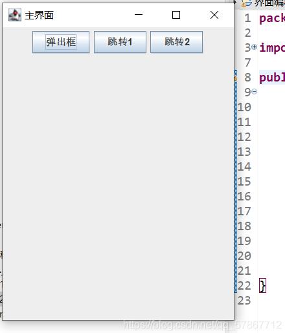Click line number 15 in the gutter
Screen dimensions: 285x333
[x=244, y=182]
